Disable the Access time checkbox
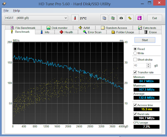This screenshot has width=167, height=137. 135,105
